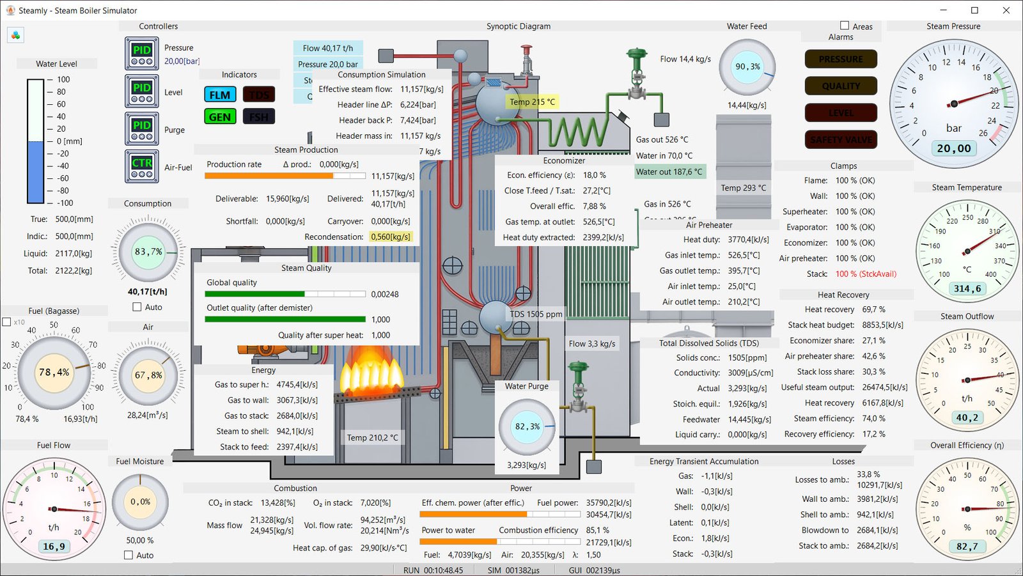
Task: Check the x10 fuel multiplier box
Action: (7, 322)
